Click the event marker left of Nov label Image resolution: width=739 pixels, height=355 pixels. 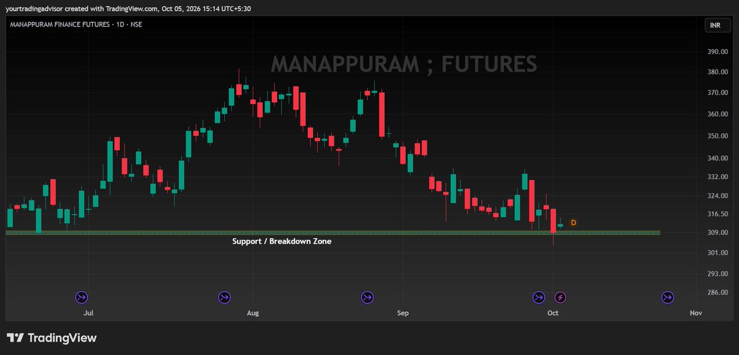pyautogui.click(x=668, y=298)
